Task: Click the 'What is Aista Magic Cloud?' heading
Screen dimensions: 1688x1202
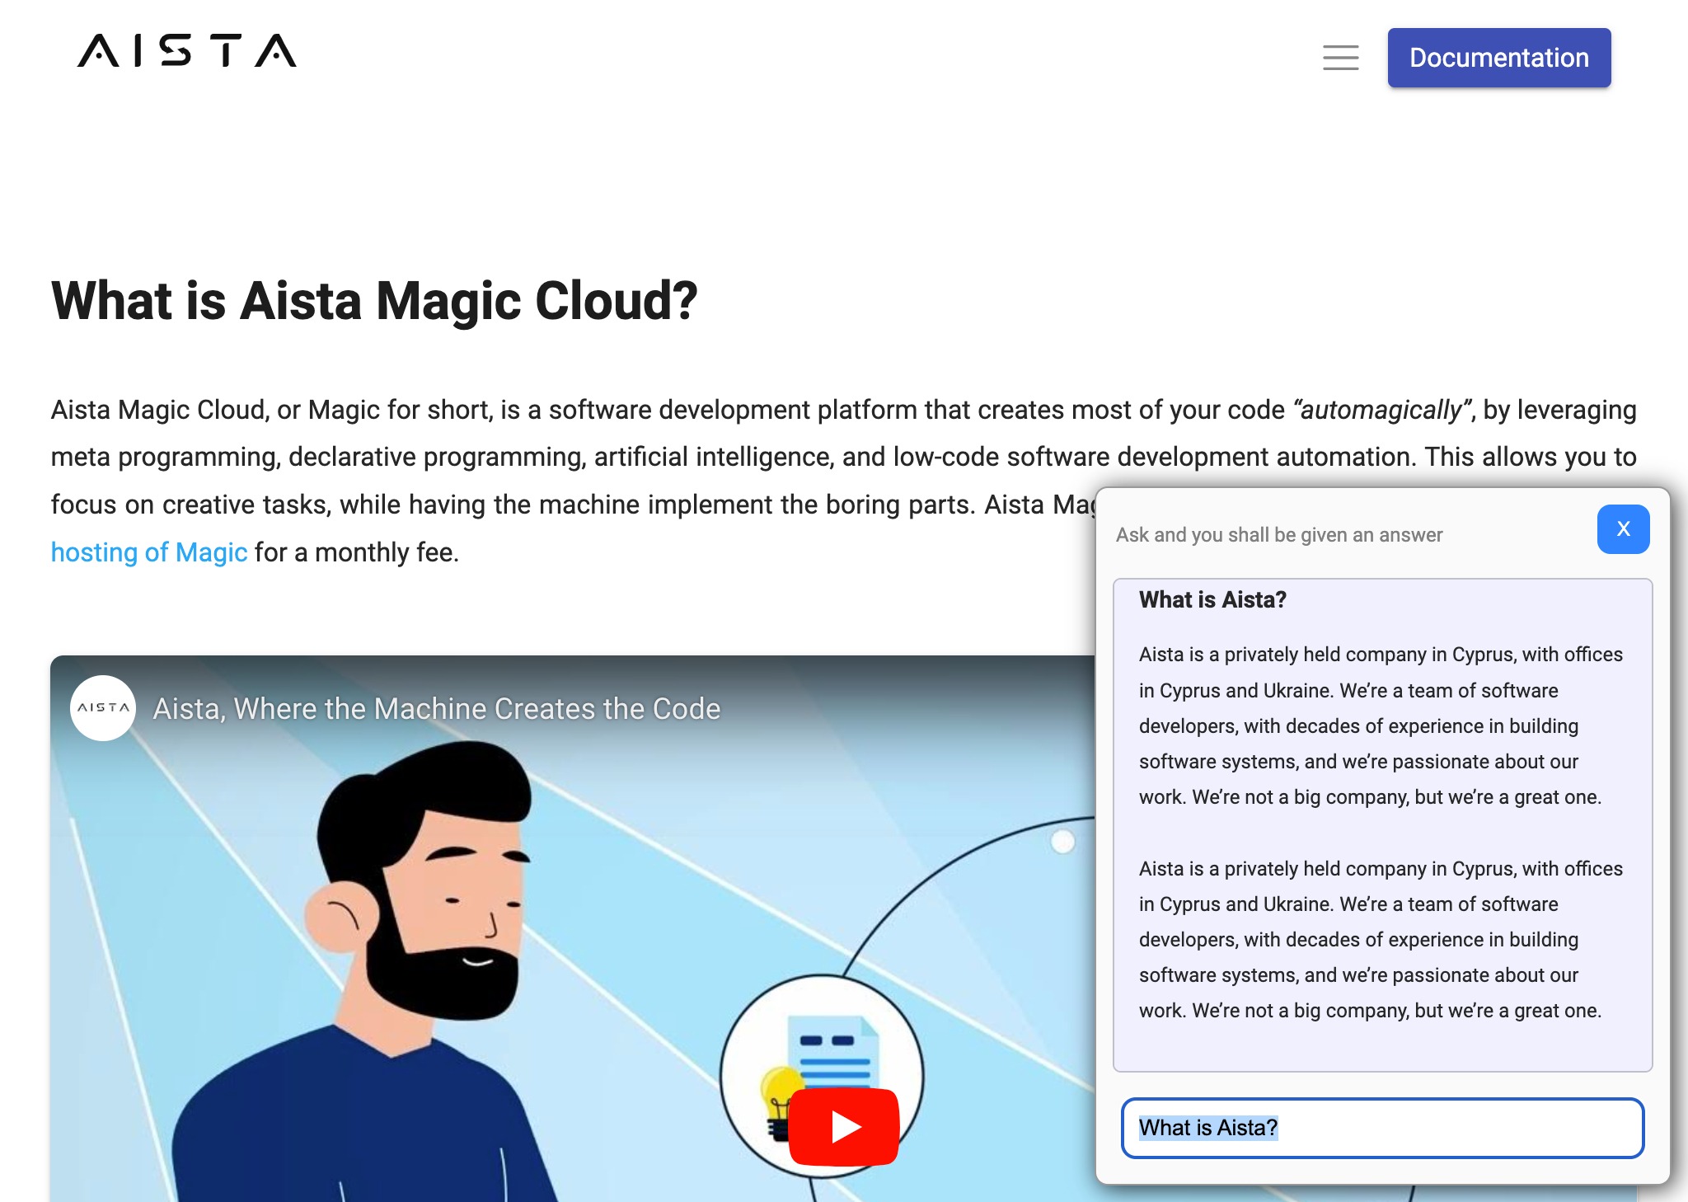Action: click(x=374, y=301)
